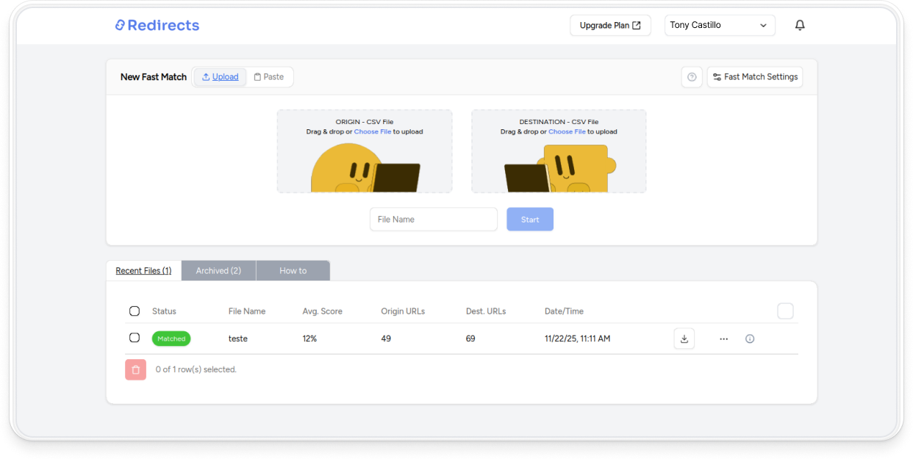This screenshot has height=459, width=913.
Task: Open the How to tab
Action: click(293, 270)
